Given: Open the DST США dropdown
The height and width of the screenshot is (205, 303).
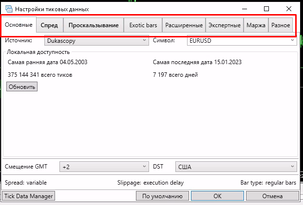Looking at the screenshot, I should pos(236,167).
